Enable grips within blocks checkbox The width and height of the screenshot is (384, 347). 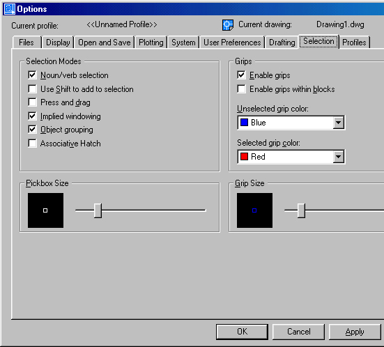coord(241,89)
